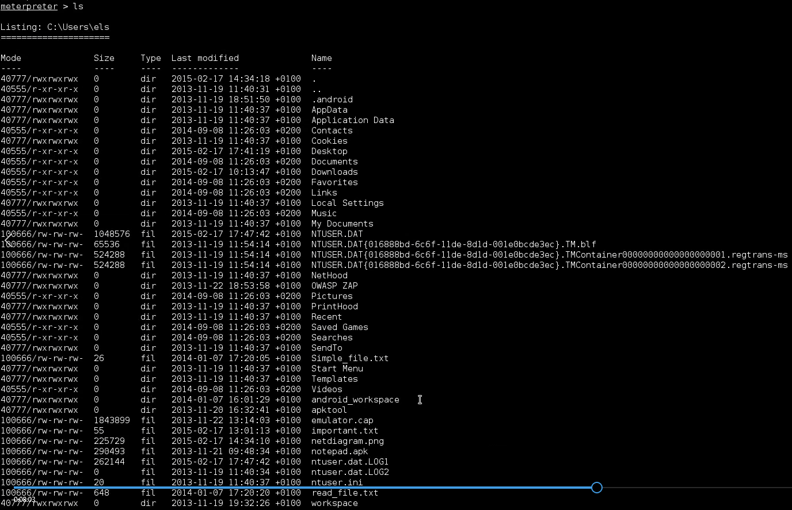
Task: Click the 'Cookies' folder name
Action: 329,141
